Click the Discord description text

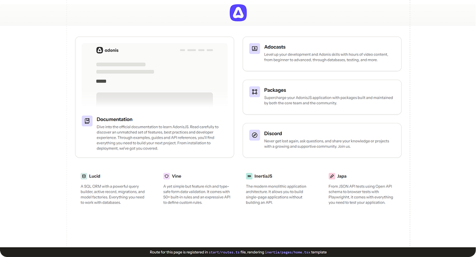(327, 143)
